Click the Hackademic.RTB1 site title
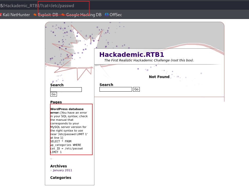Image resolution: width=249 pixels, height=194 pixels. pos(132,55)
